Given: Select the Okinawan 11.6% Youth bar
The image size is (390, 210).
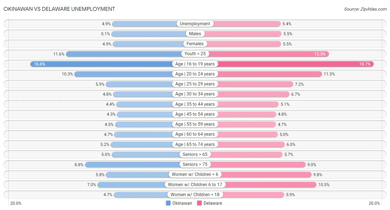Looking at the screenshot, I should [123, 54].
